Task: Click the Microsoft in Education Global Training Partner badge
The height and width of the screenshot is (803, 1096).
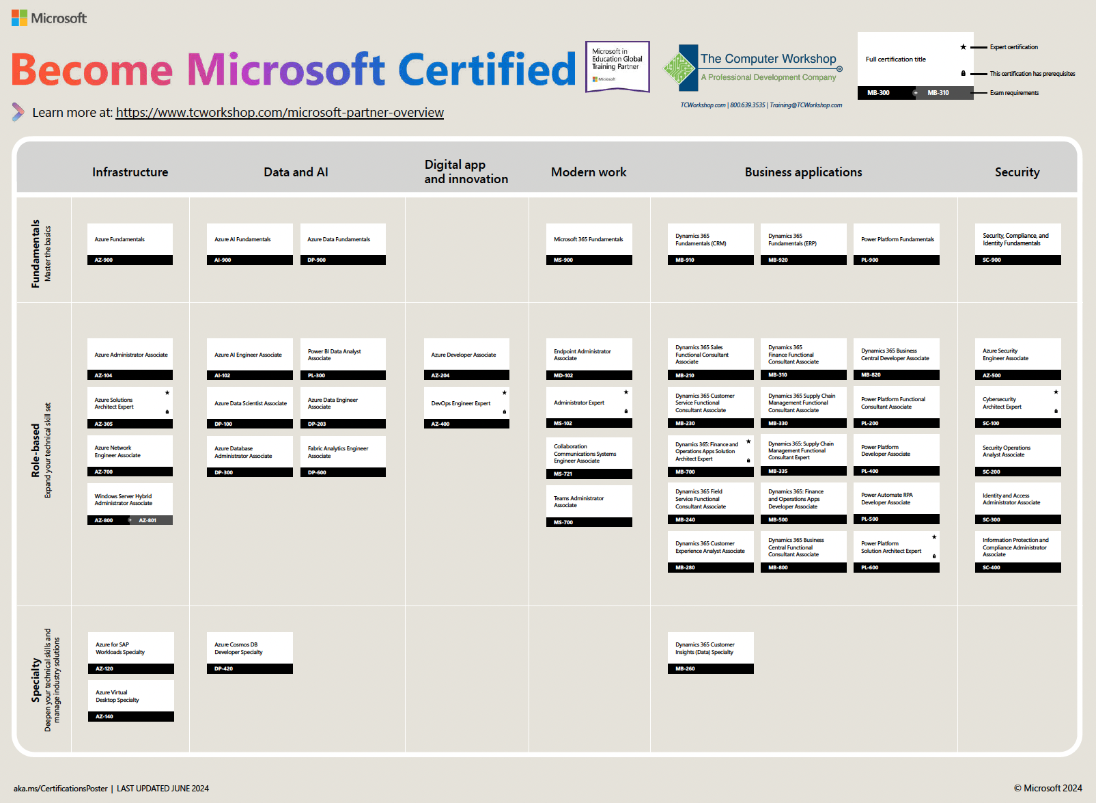Action: [617, 66]
